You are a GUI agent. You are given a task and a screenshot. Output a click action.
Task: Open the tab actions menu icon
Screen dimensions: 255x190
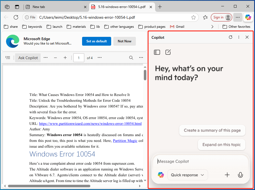17,7
